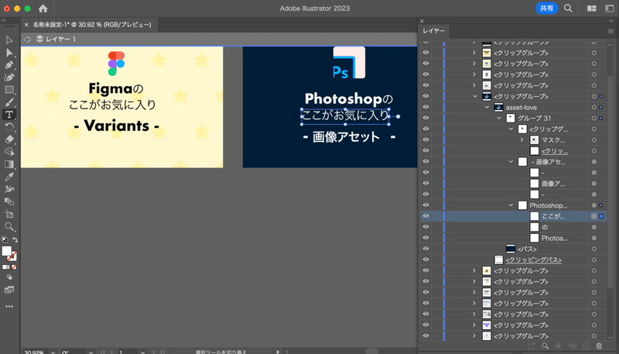Select the Artboard tool

(9, 214)
